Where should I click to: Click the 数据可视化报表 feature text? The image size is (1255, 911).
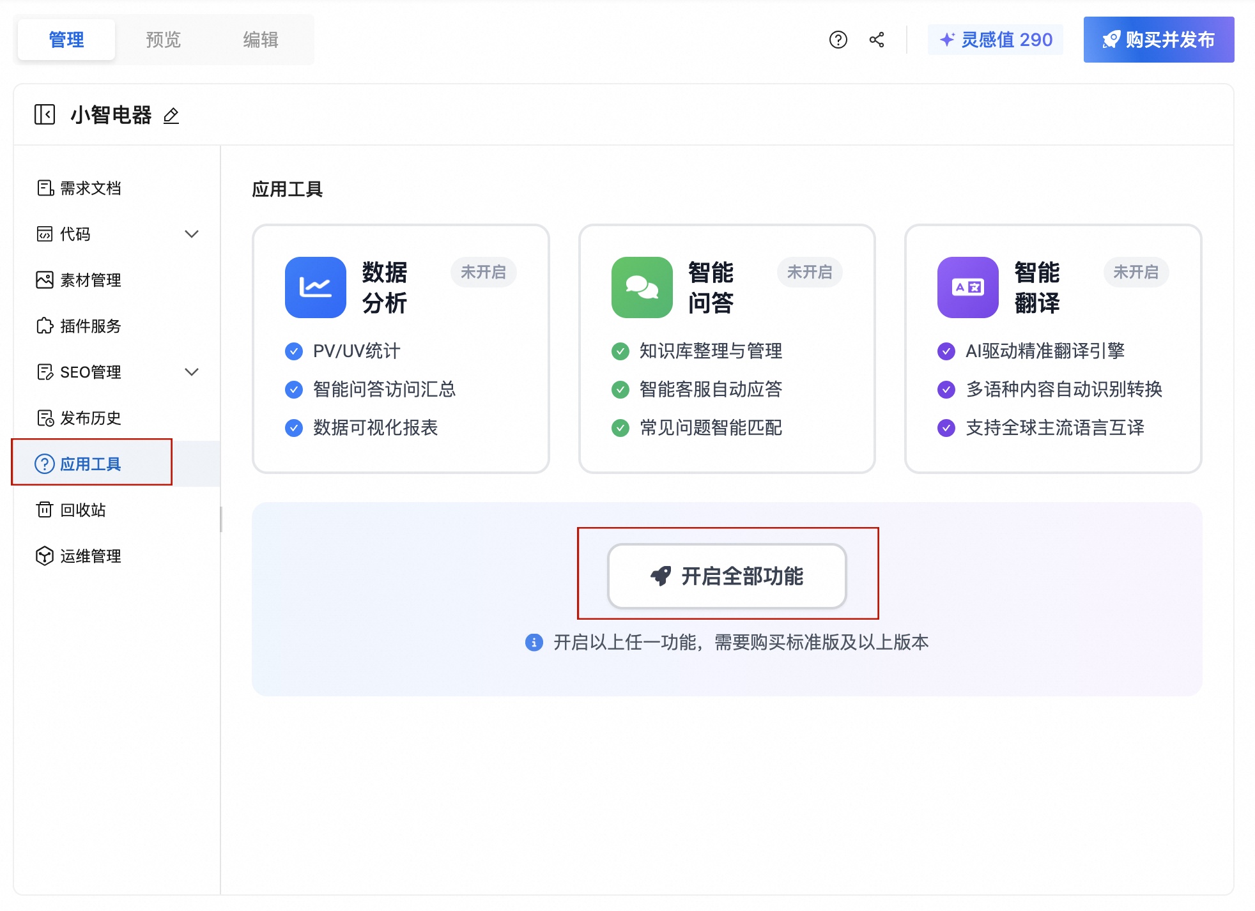376,428
